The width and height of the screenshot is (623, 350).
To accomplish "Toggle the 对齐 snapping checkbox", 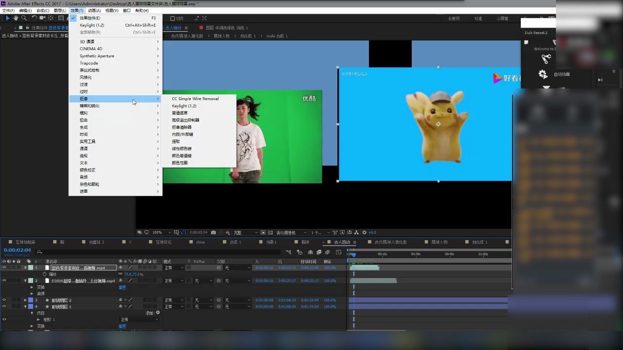I will tap(172, 18).
